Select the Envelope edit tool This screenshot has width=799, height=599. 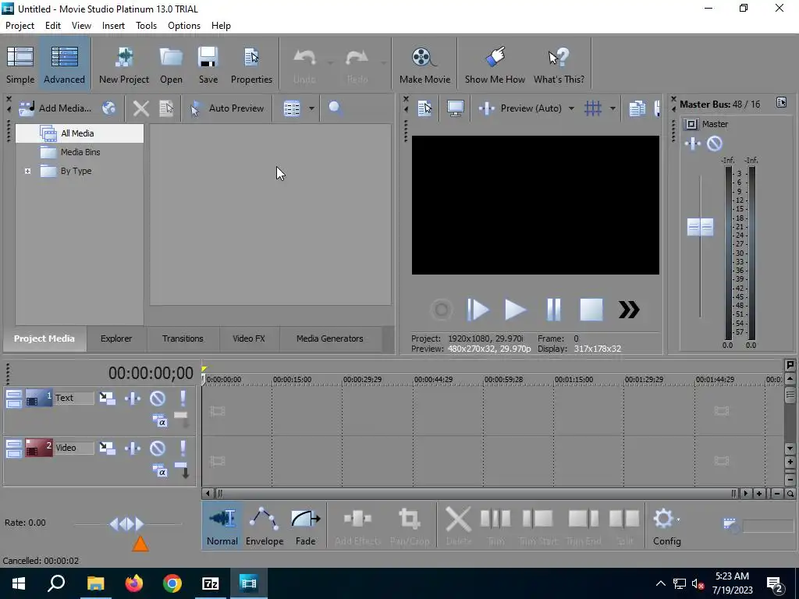click(265, 526)
